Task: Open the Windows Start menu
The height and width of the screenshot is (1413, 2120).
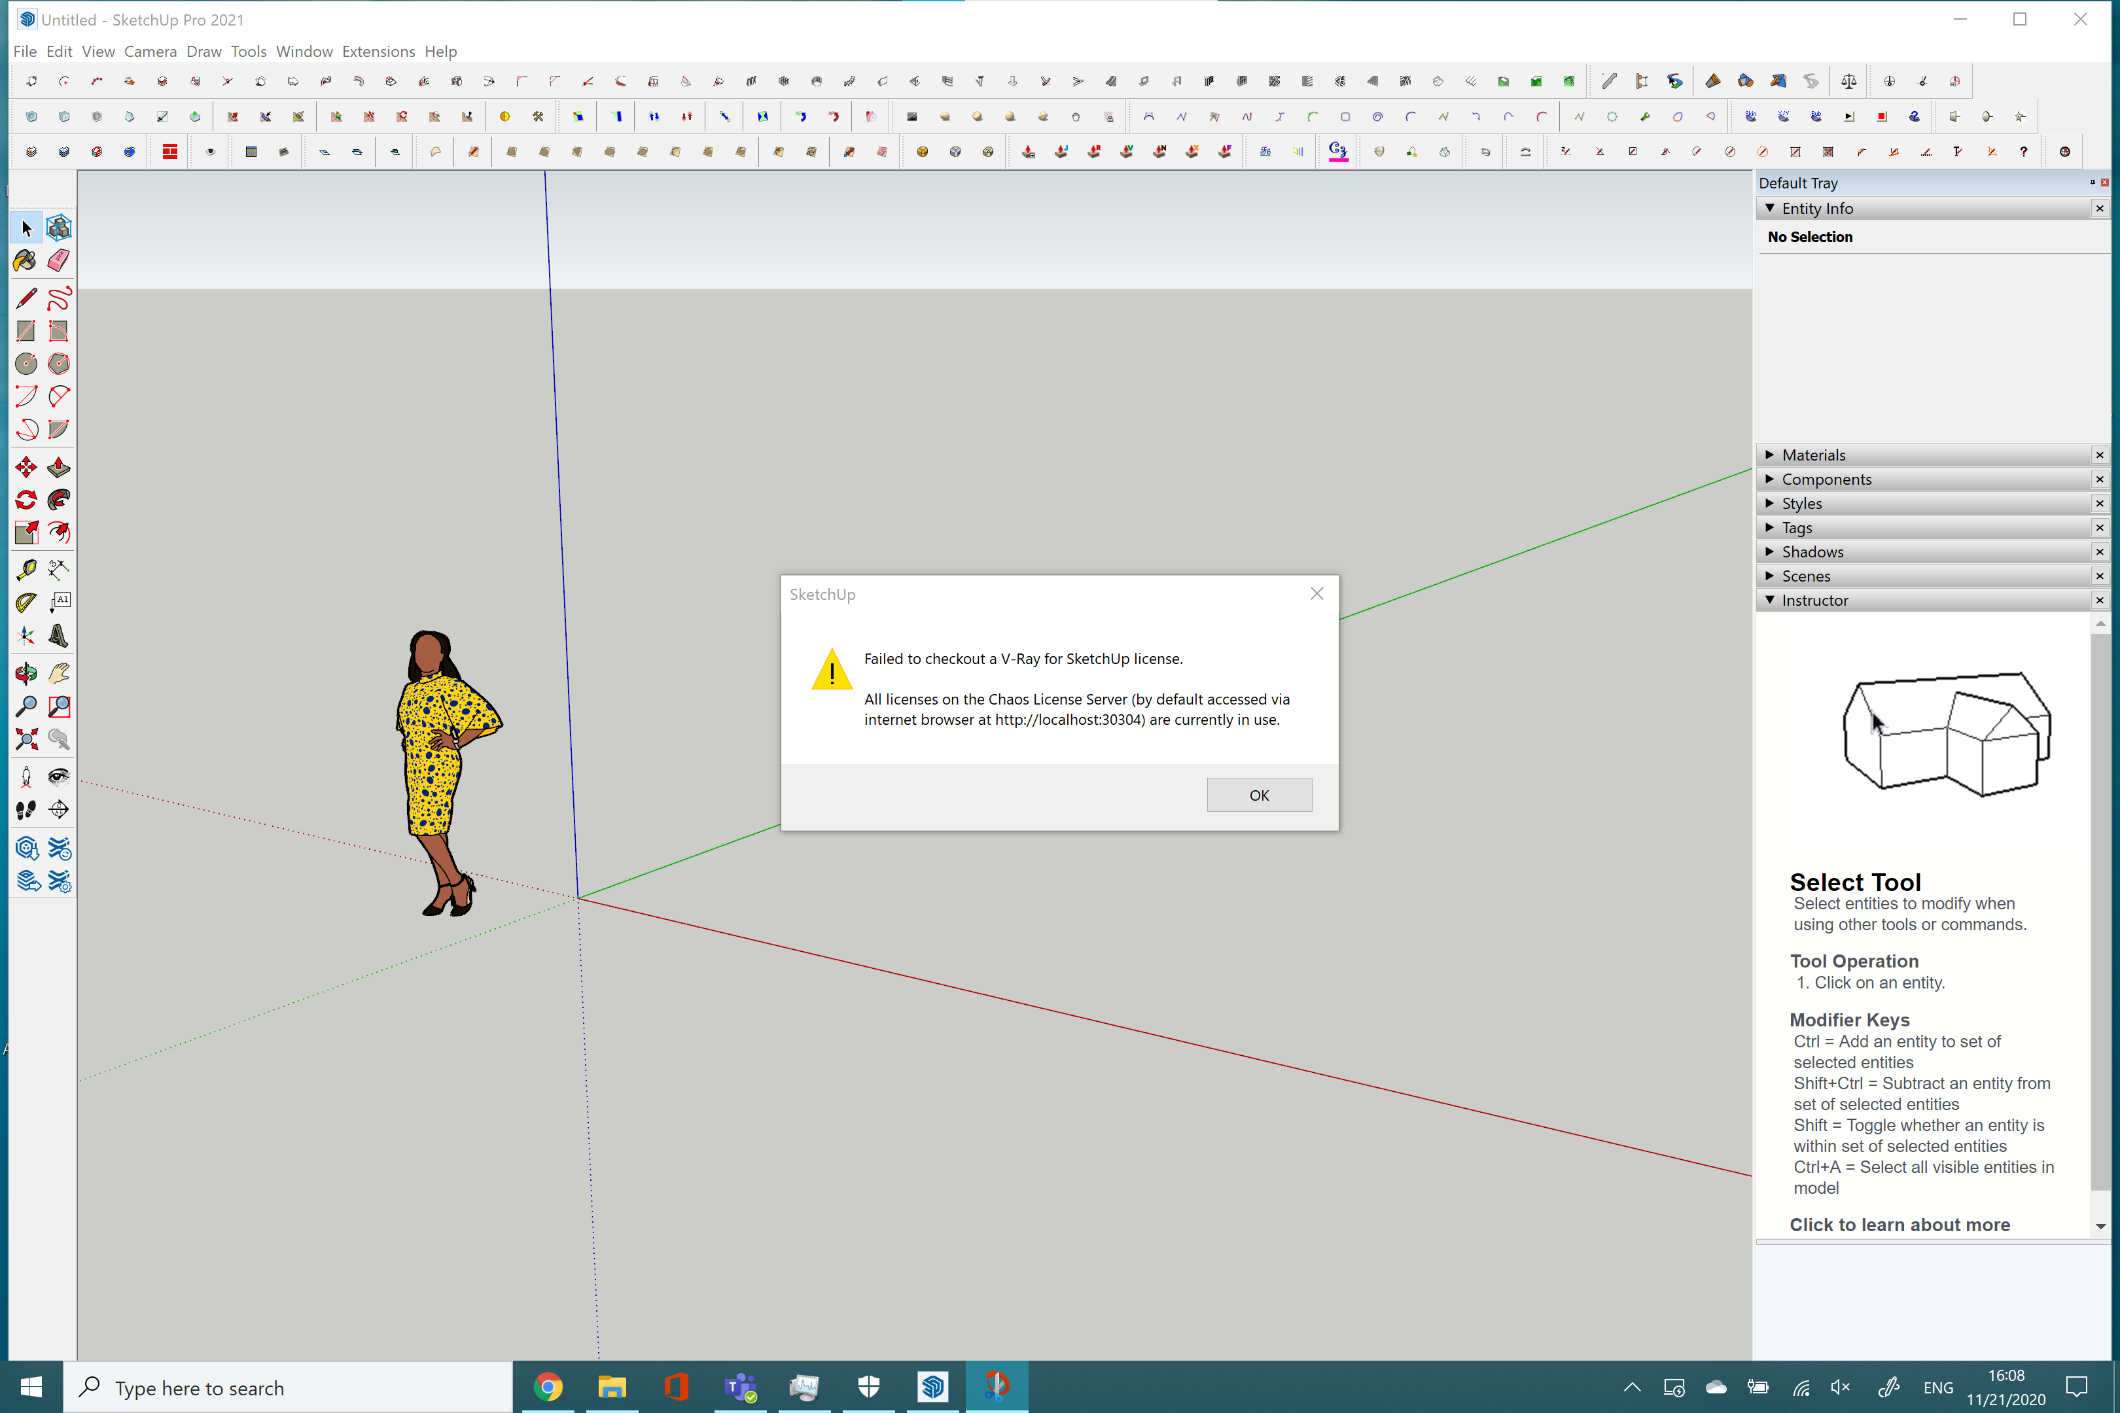Action: [x=31, y=1387]
